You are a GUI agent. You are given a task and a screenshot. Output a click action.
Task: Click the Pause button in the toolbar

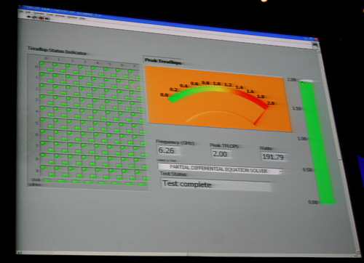click(x=47, y=18)
